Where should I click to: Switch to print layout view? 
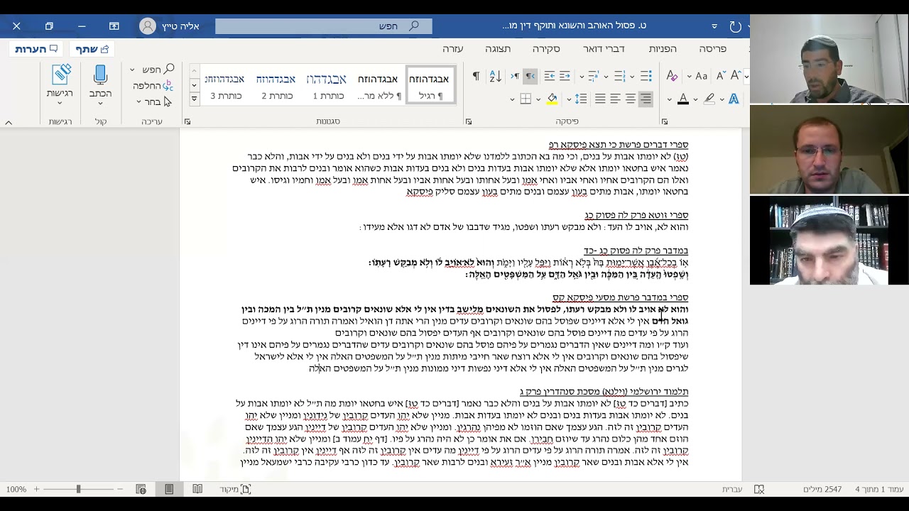(x=169, y=489)
